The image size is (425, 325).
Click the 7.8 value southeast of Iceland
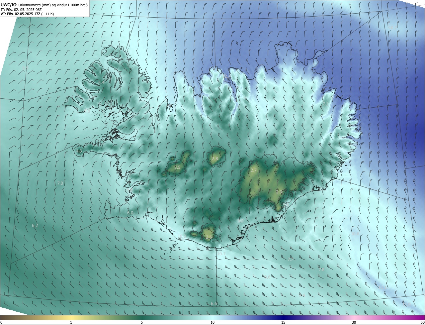321,270
